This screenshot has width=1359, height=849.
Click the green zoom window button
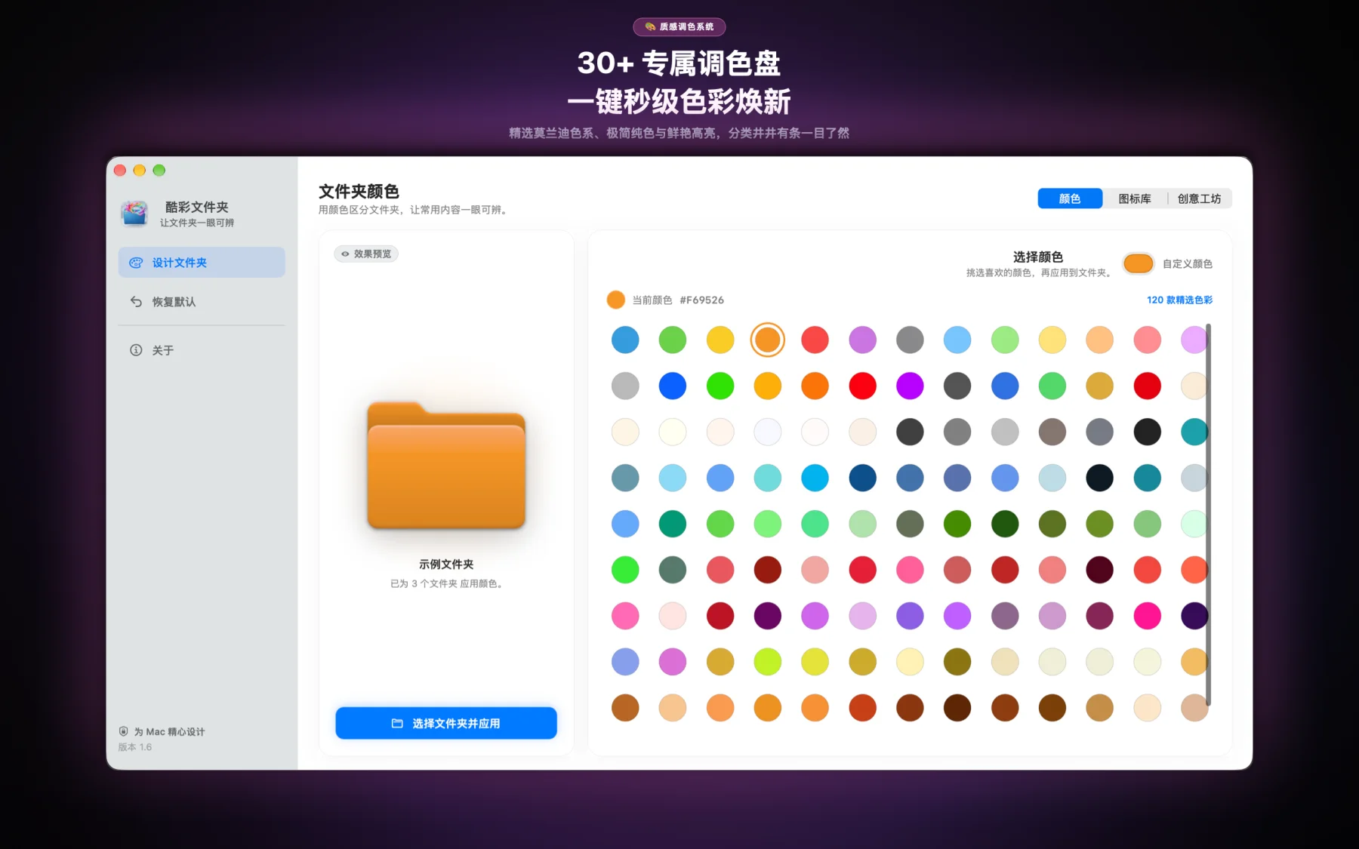tap(159, 171)
